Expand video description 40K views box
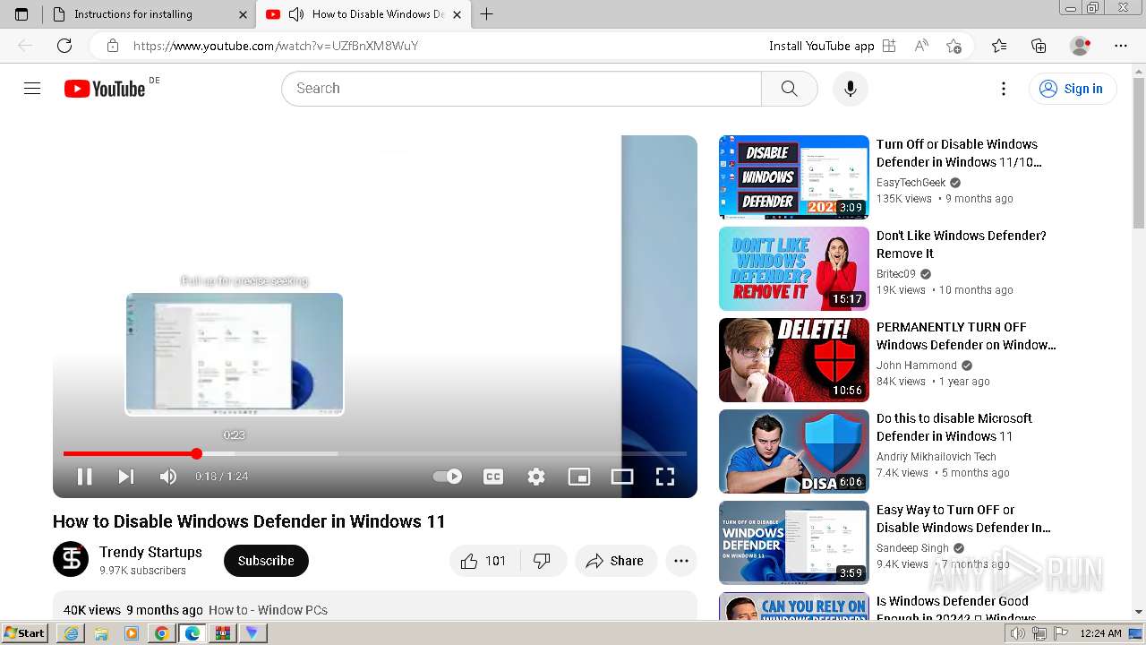 [375, 606]
